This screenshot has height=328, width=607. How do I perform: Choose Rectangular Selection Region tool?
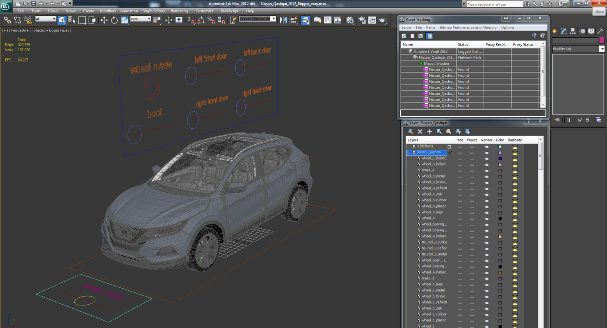pos(82,20)
